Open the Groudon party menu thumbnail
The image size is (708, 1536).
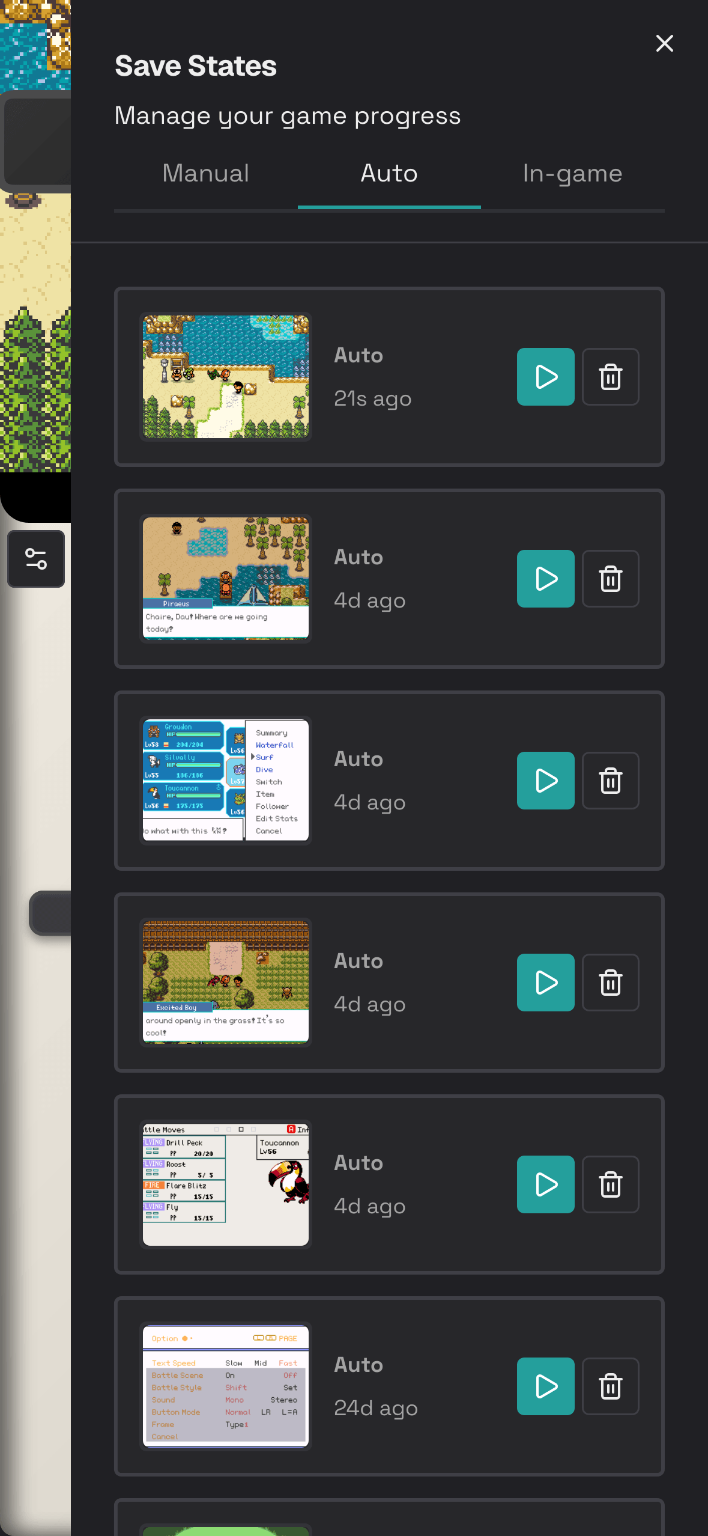[x=226, y=781]
